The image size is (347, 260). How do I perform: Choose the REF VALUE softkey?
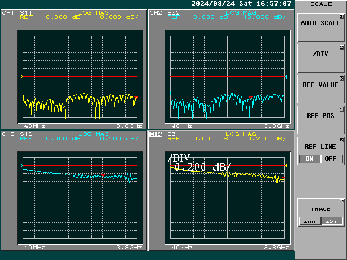pos(321,85)
